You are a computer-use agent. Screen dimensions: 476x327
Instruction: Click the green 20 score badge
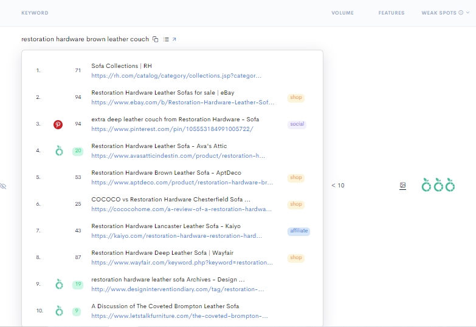78,151
